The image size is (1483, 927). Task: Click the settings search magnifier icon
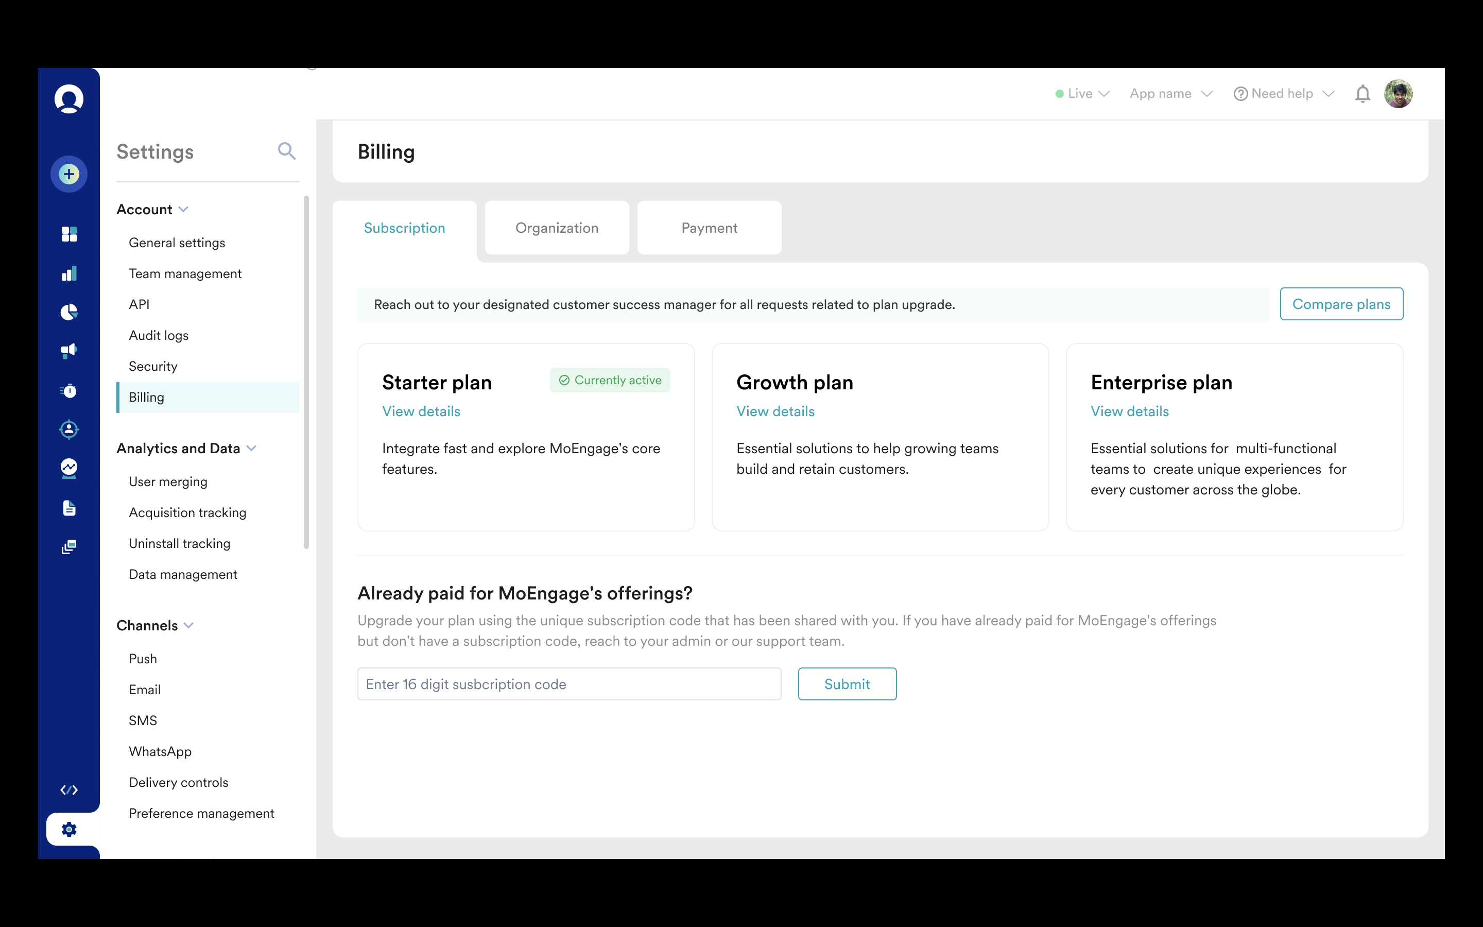pyautogui.click(x=286, y=151)
